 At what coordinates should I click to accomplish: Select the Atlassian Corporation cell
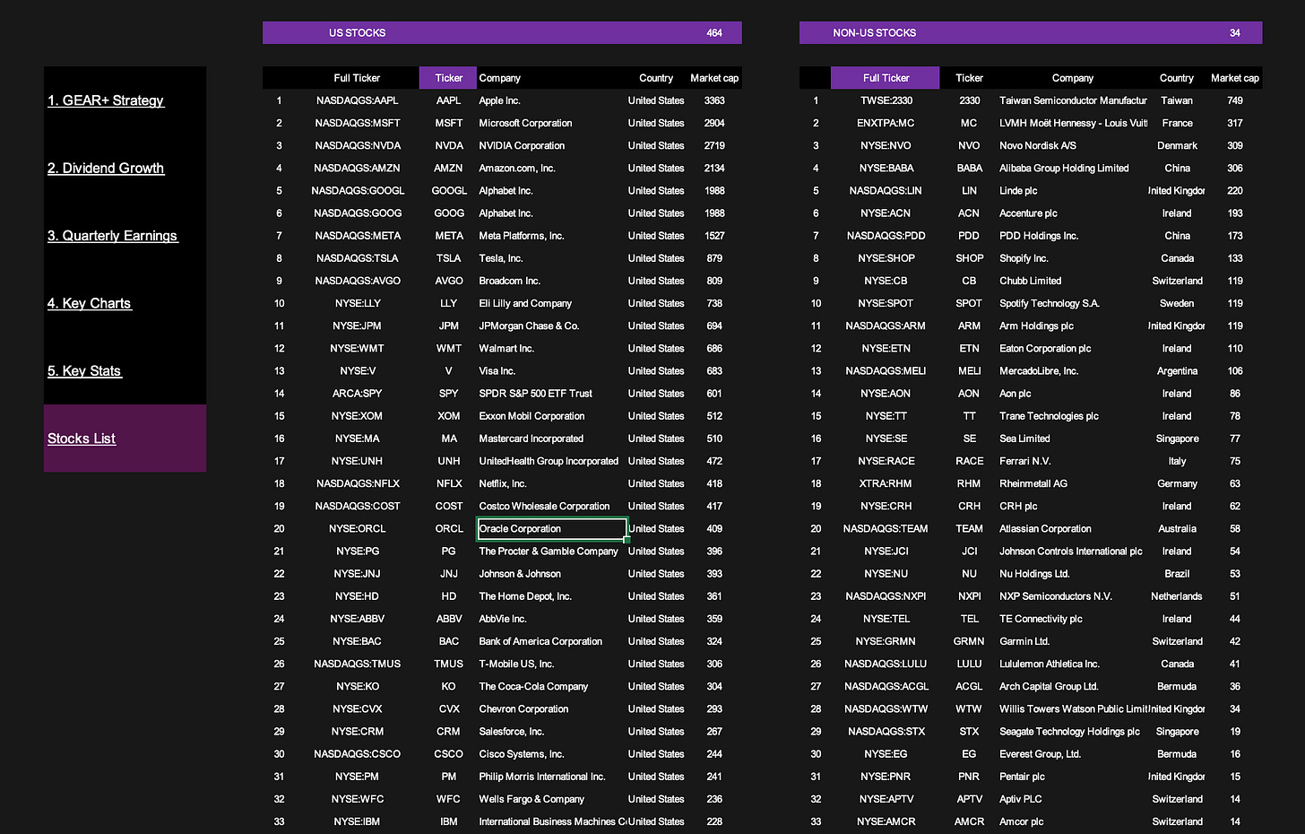tap(1045, 529)
